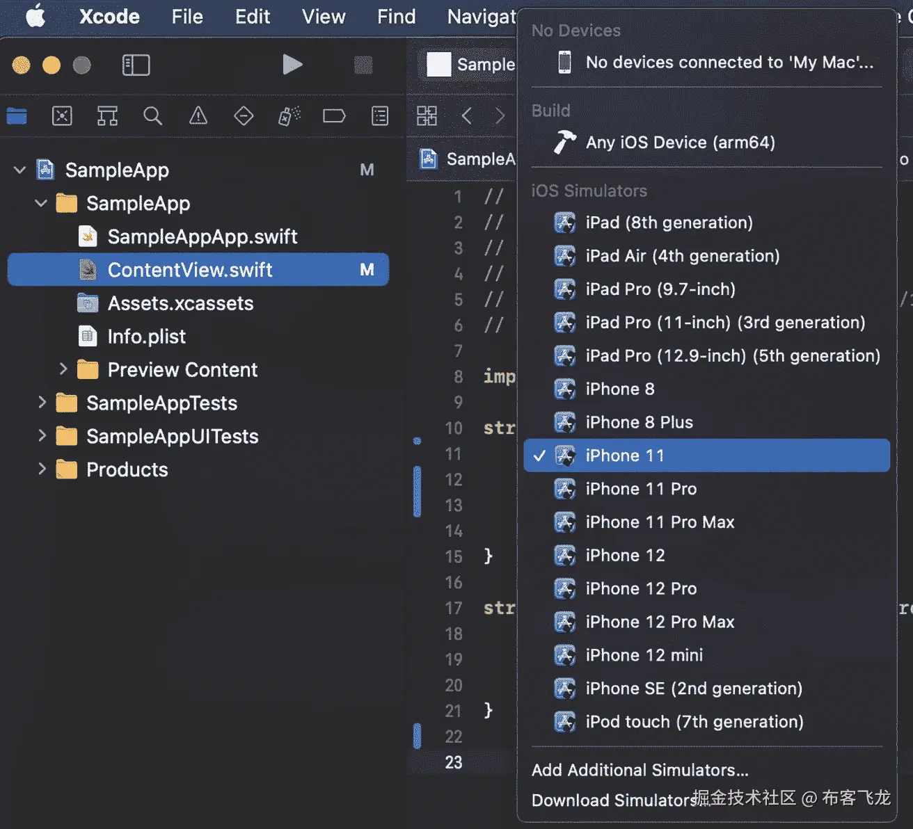Select the SampleApp editor tab
This screenshot has height=829, width=913.
pyautogui.click(x=467, y=159)
